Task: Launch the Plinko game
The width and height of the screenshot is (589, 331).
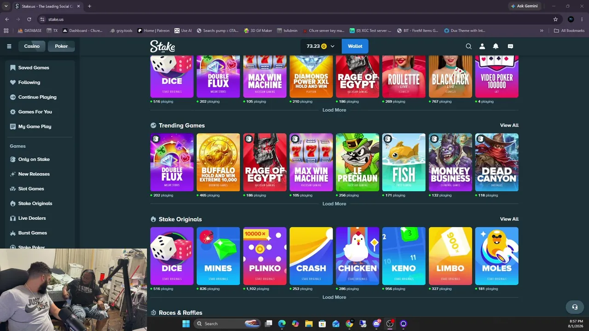Action: (x=265, y=256)
